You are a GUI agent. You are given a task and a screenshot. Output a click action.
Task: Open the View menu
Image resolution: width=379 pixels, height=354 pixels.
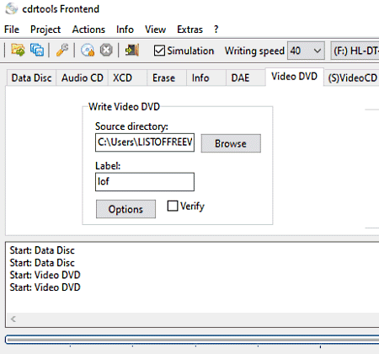point(155,29)
